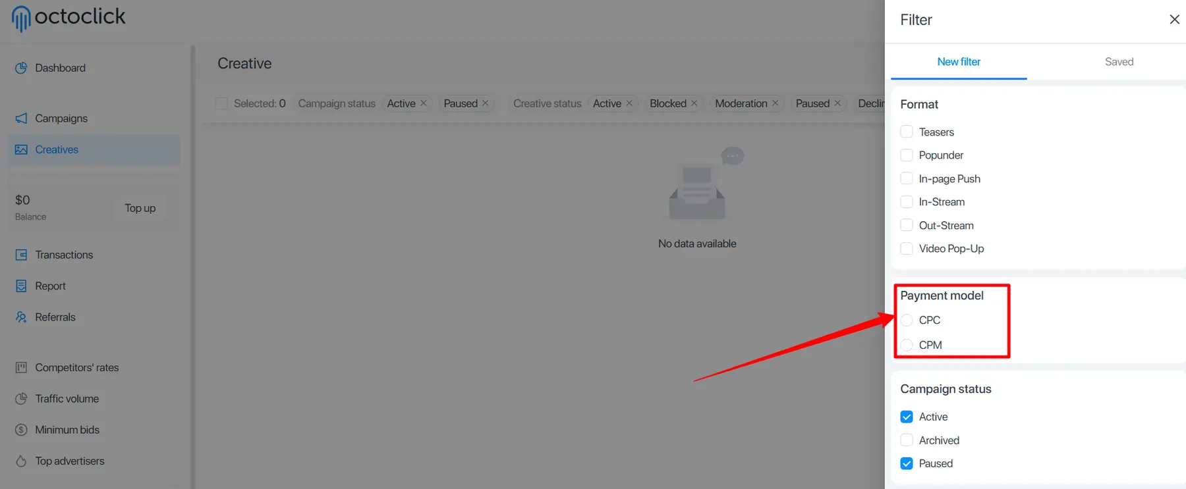Check the Out-Stream format checkbox
Screen dimensions: 1186x489
[907, 225]
